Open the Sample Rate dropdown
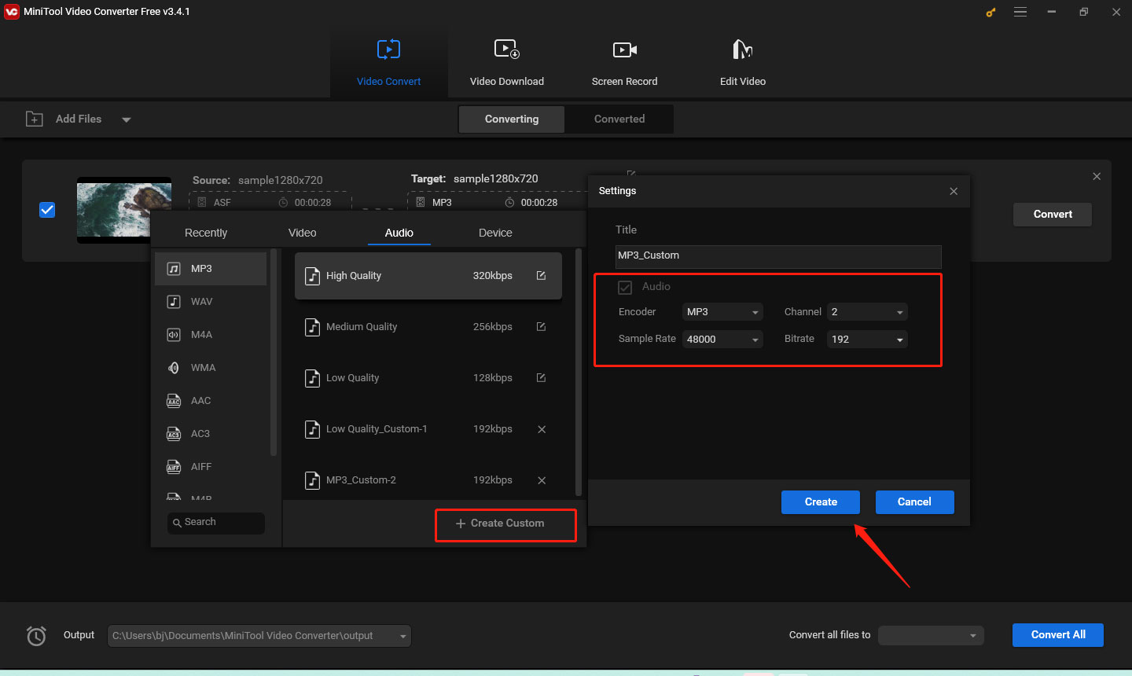1132x676 pixels. pyautogui.click(x=722, y=340)
